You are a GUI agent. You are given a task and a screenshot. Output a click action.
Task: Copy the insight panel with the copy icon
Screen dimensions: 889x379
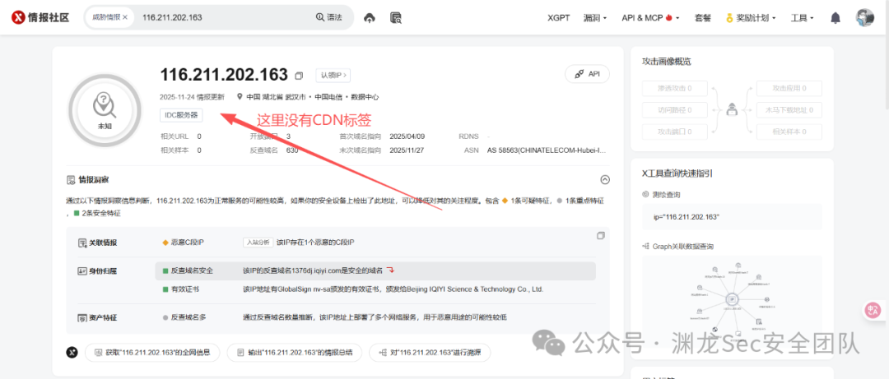(601, 235)
